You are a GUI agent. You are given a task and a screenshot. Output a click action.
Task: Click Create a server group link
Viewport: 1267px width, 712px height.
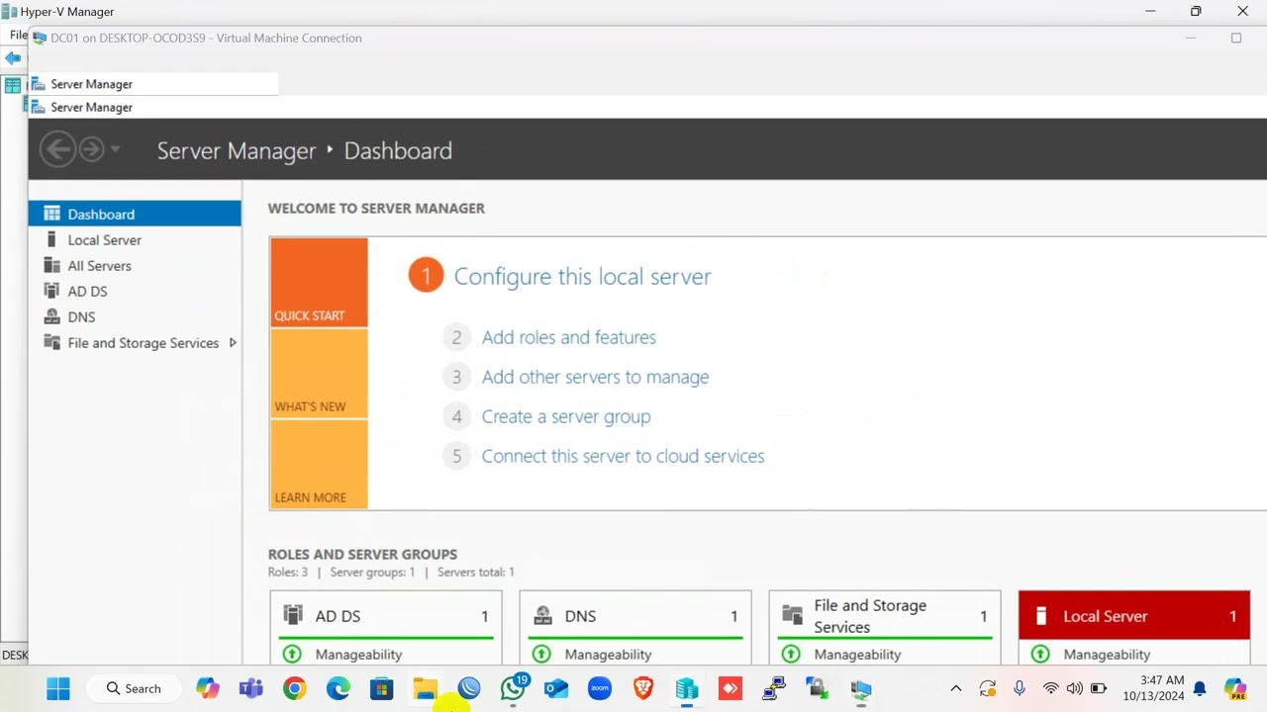(565, 416)
